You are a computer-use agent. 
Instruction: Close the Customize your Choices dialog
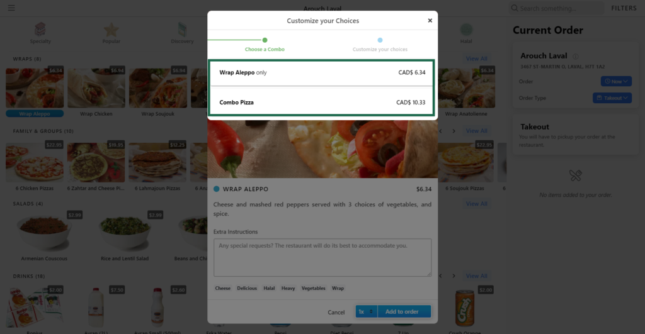(x=430, y=21)
